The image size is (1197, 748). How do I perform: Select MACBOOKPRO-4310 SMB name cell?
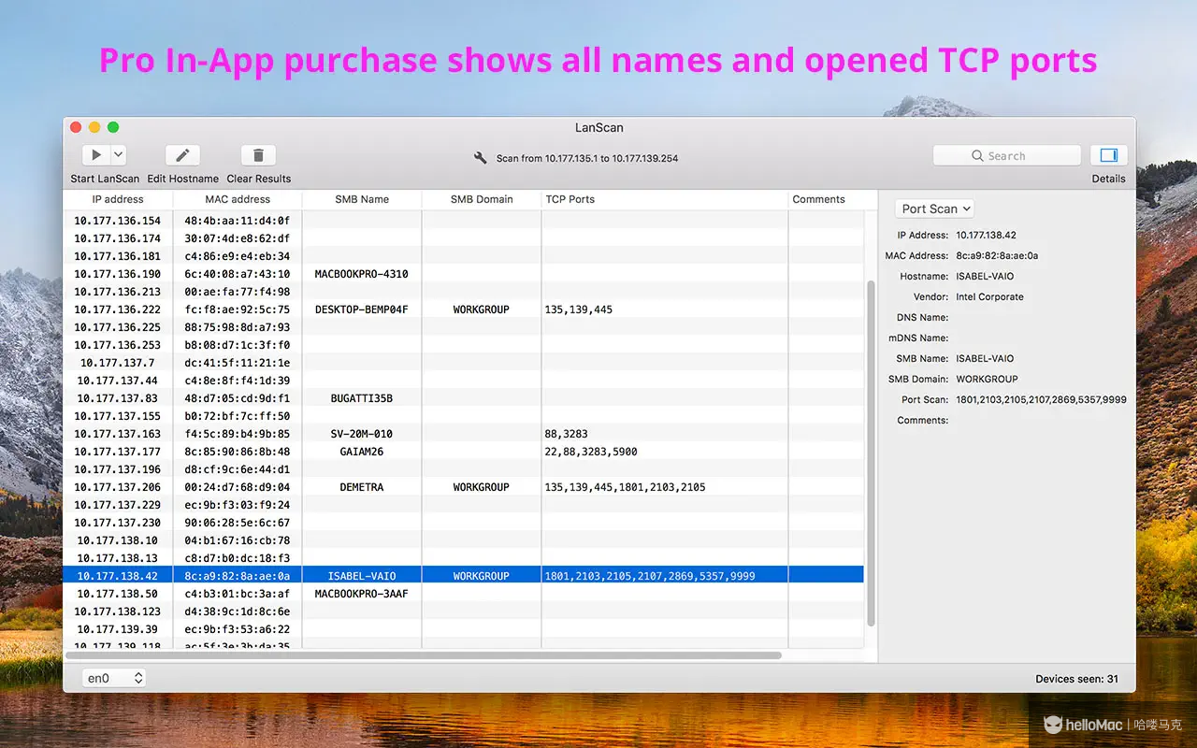click(362, 274)
